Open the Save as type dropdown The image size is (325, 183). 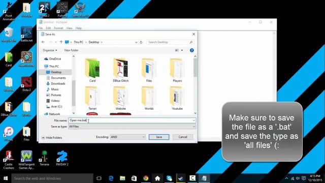(x=132, y=127)
